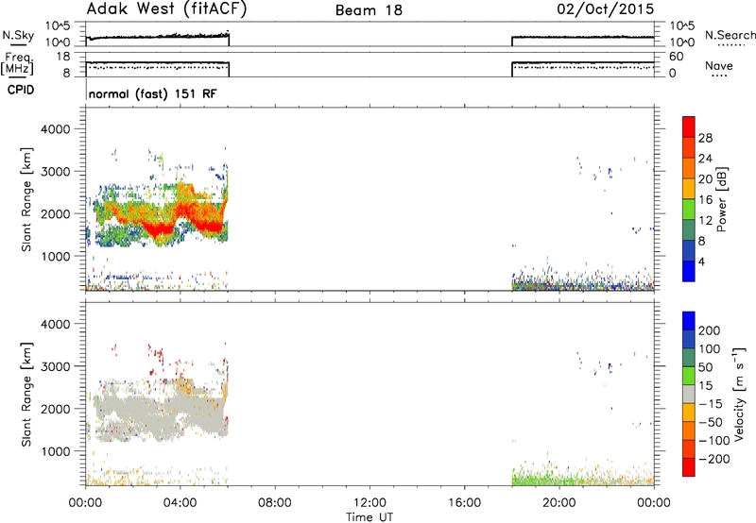The width and height of the screenshot is (756, 523).
Task: Select the "Beam 18" heading
Action: 369,10
